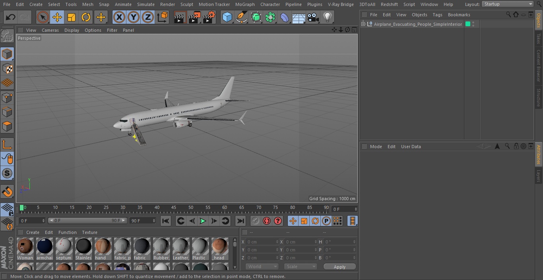
Task: Switch to Points mode
Action: coord(7,97)
